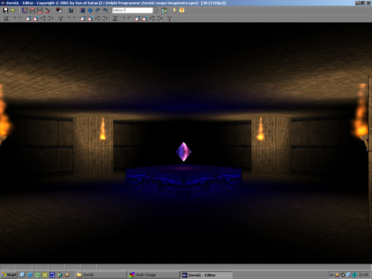Click the Save floppy disk icon

tap(6, 10)
